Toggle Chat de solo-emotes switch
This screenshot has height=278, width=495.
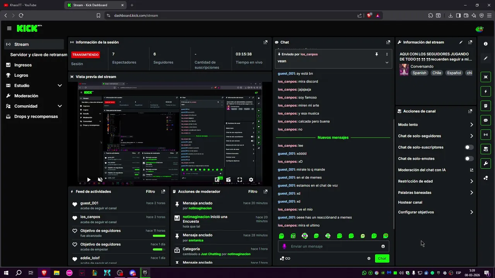(x=469, y=159)
